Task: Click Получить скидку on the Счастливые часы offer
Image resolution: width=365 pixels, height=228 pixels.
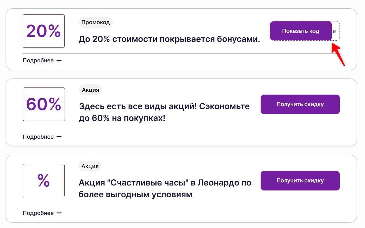Action: pyautogui.click(x=300, y=181)
